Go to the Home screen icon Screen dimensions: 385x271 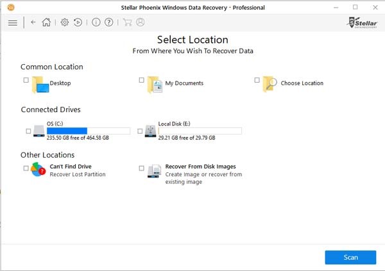[46, 22]
